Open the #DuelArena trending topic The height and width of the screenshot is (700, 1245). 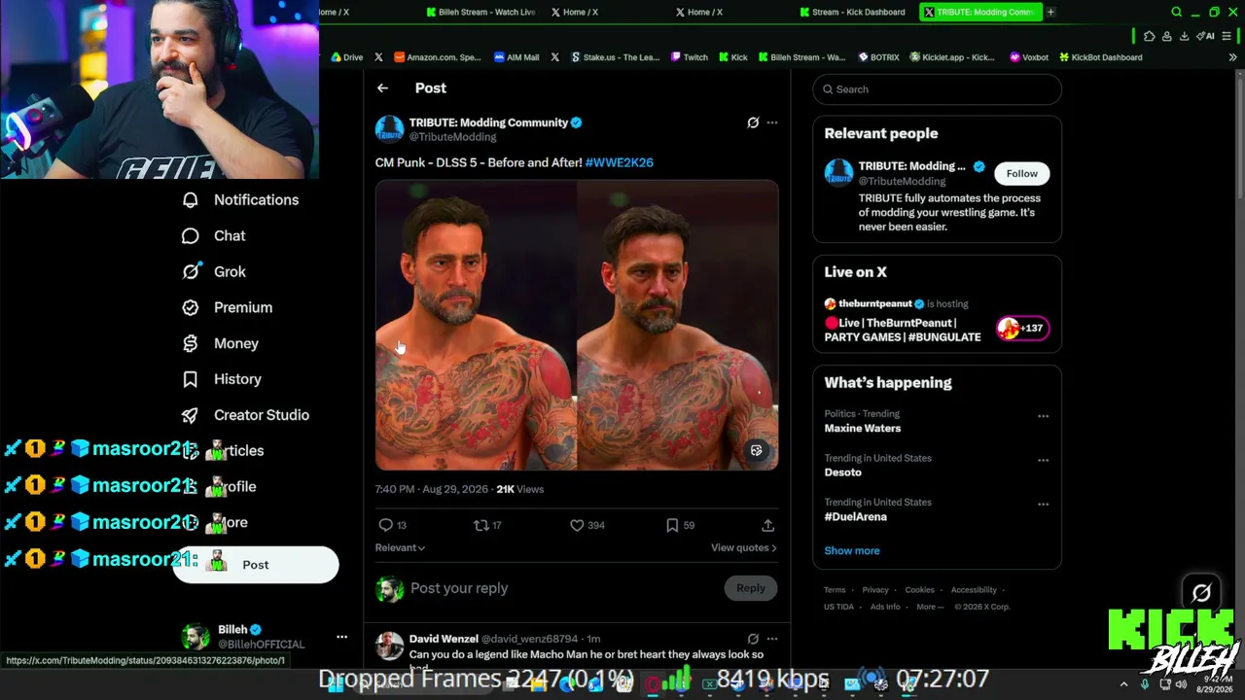tap(856, 516)
